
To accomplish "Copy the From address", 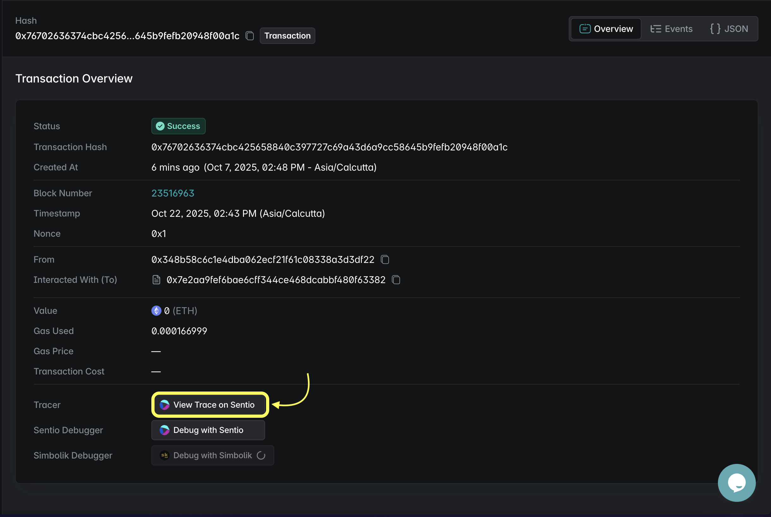I will point(385,259).
